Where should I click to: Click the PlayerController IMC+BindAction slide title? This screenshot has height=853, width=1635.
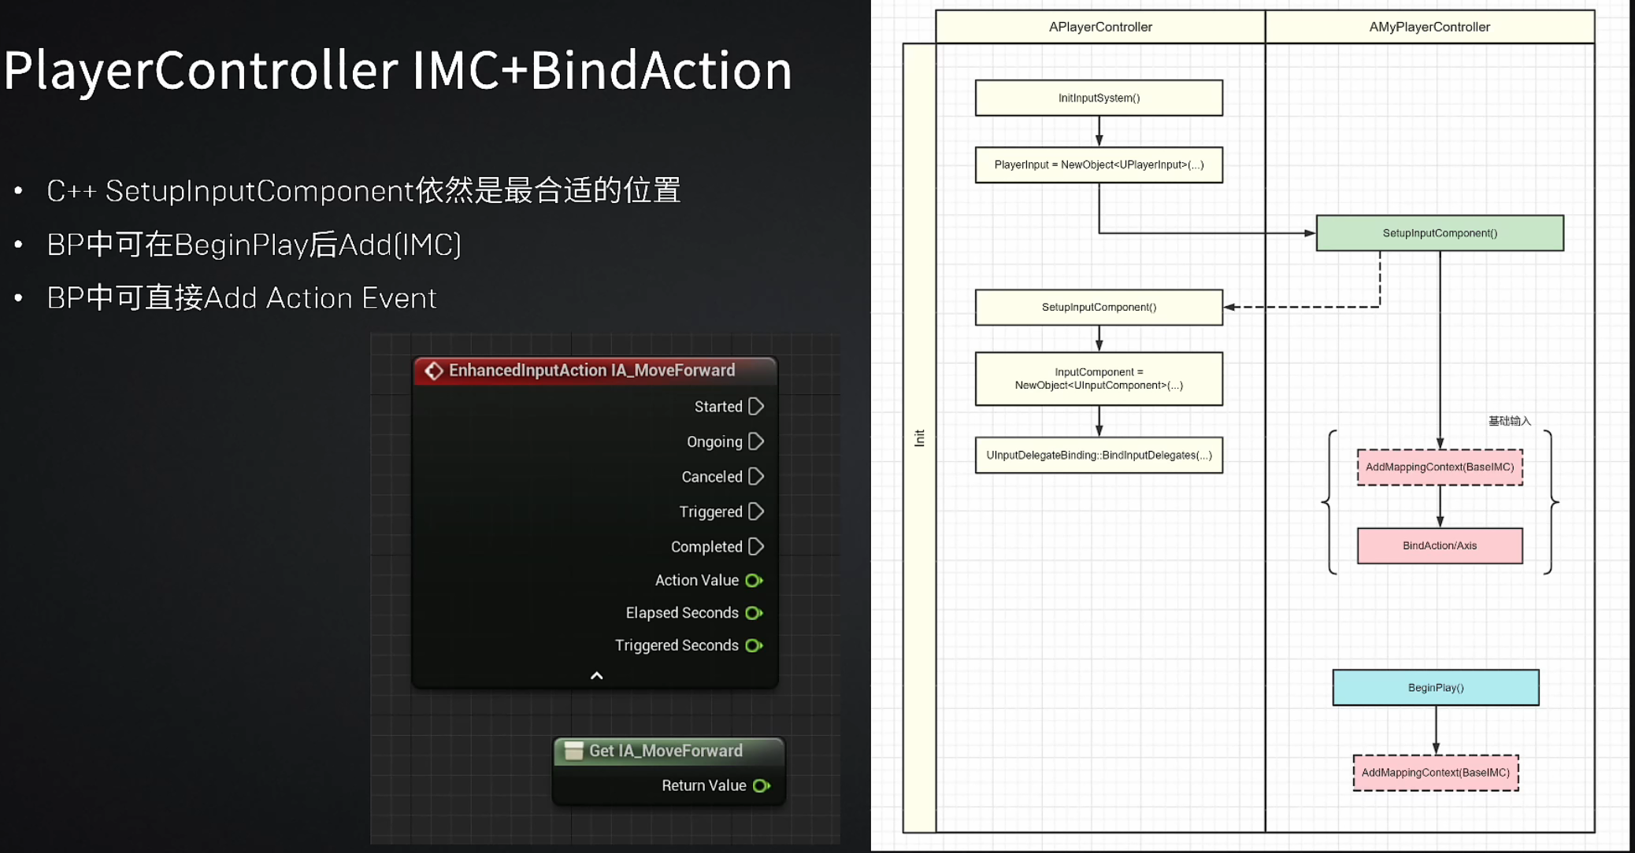[398, 70]
